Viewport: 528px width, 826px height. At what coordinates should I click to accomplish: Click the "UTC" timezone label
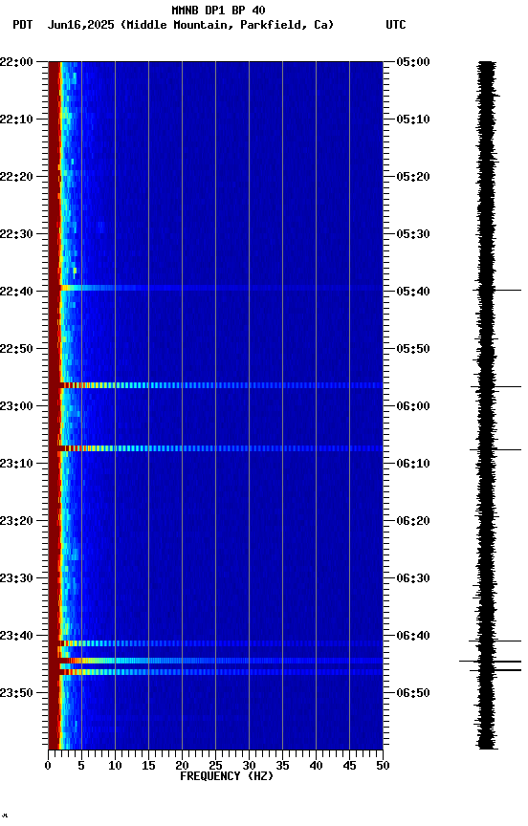pyautogui.click(x=396, y=25)
